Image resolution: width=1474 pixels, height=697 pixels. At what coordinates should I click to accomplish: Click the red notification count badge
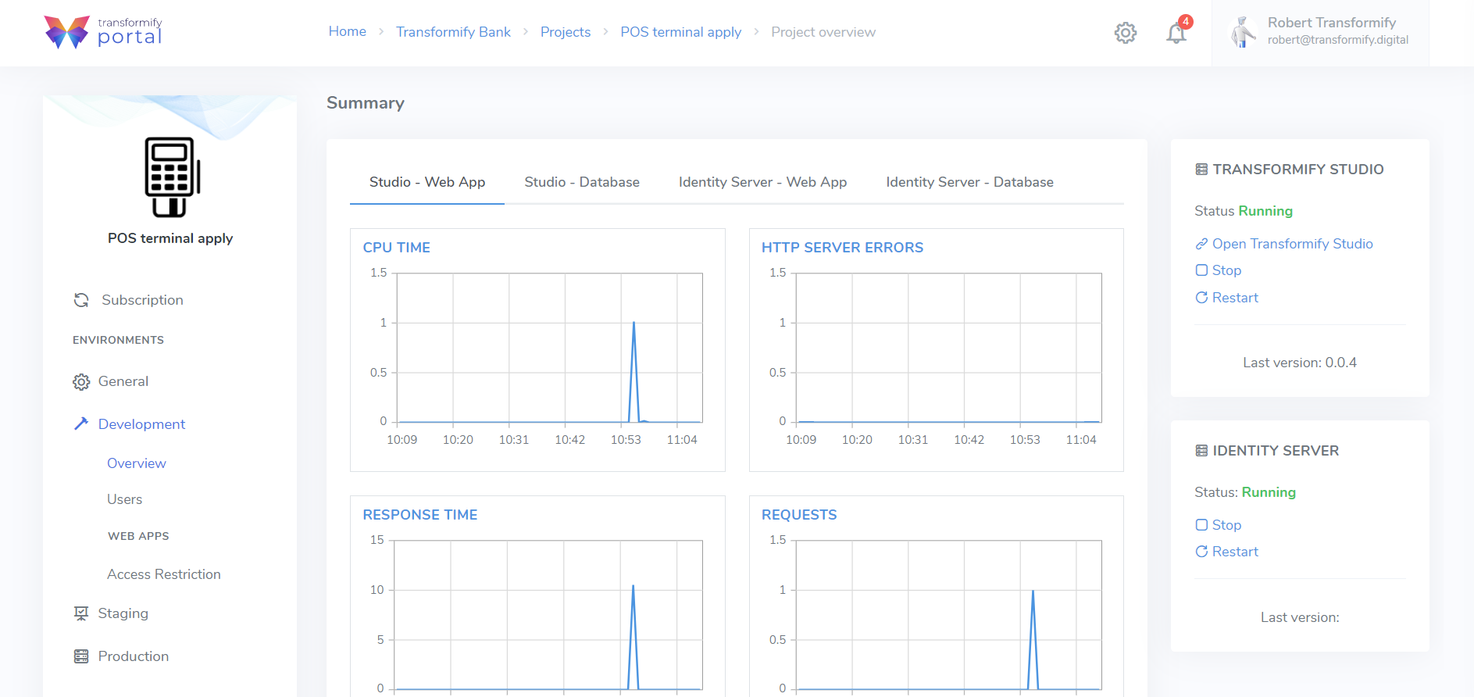pos(1186,22)
